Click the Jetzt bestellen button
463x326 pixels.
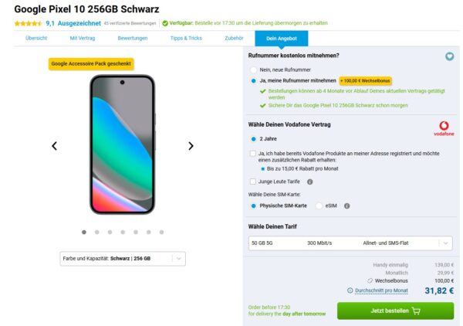(395, 311)
